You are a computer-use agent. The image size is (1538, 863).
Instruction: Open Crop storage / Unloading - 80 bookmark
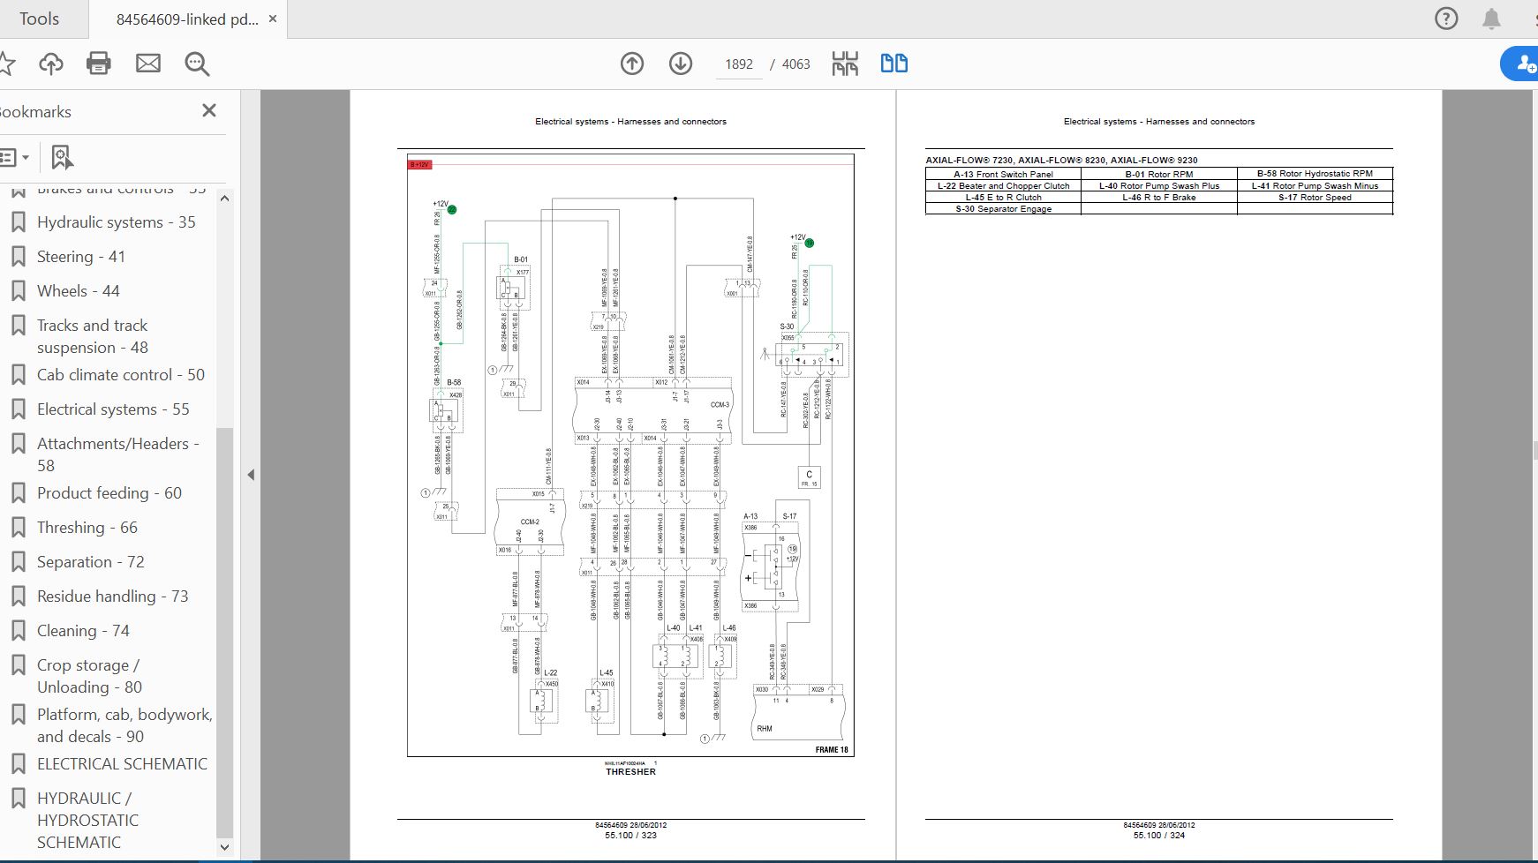point(89,676)
